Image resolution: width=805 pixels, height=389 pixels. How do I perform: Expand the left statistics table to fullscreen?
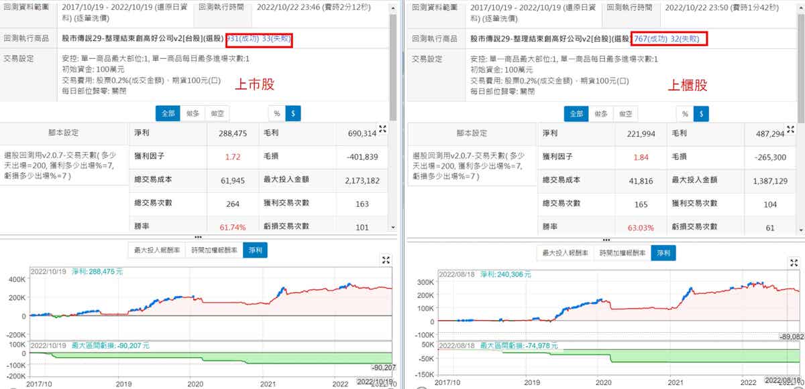point(383,129)
